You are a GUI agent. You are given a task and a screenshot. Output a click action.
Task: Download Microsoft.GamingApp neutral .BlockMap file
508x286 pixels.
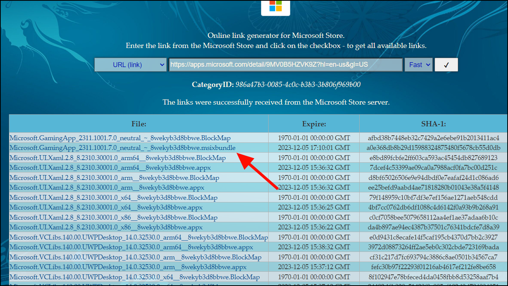[120, 138]
